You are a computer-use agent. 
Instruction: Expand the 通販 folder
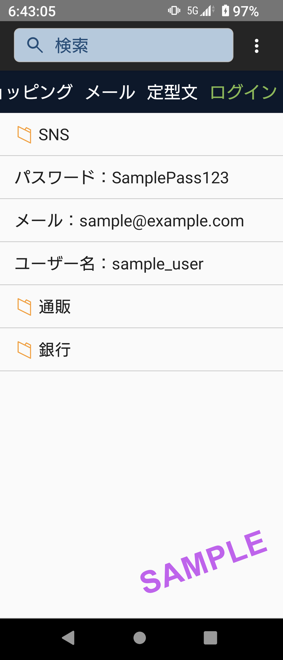pyautogui.click(x=141, y=306)
